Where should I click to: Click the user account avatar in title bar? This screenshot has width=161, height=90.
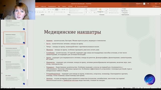coord(144,3)
